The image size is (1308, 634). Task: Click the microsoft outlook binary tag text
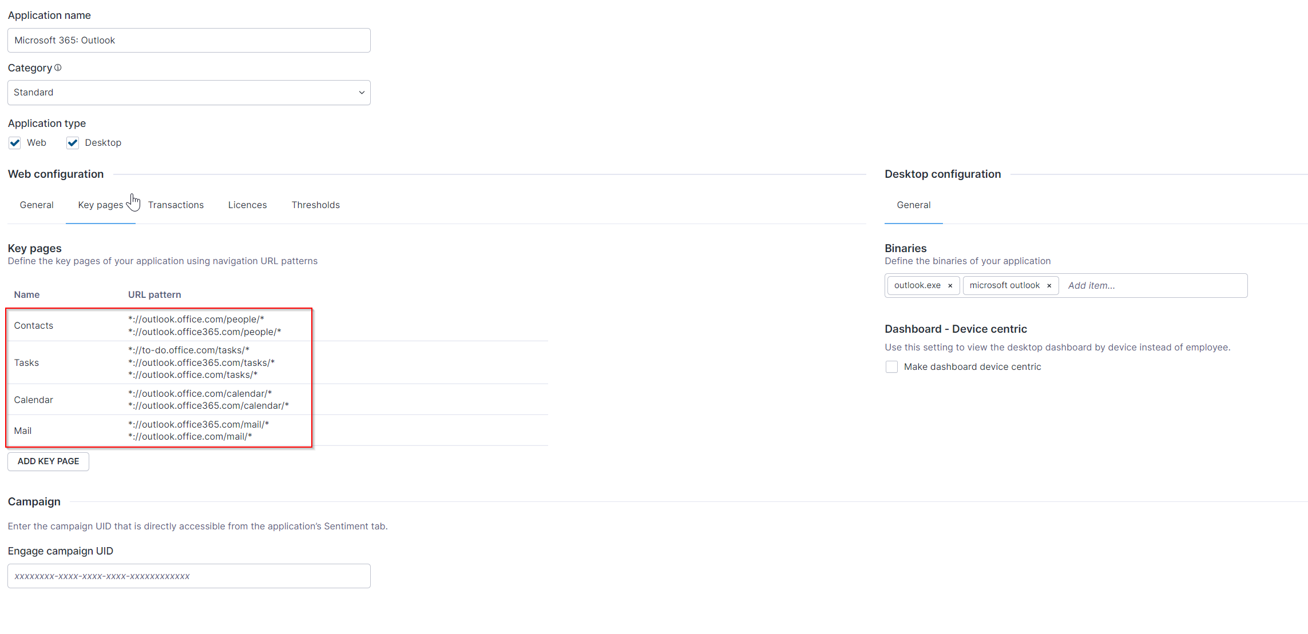(1004, 285)
